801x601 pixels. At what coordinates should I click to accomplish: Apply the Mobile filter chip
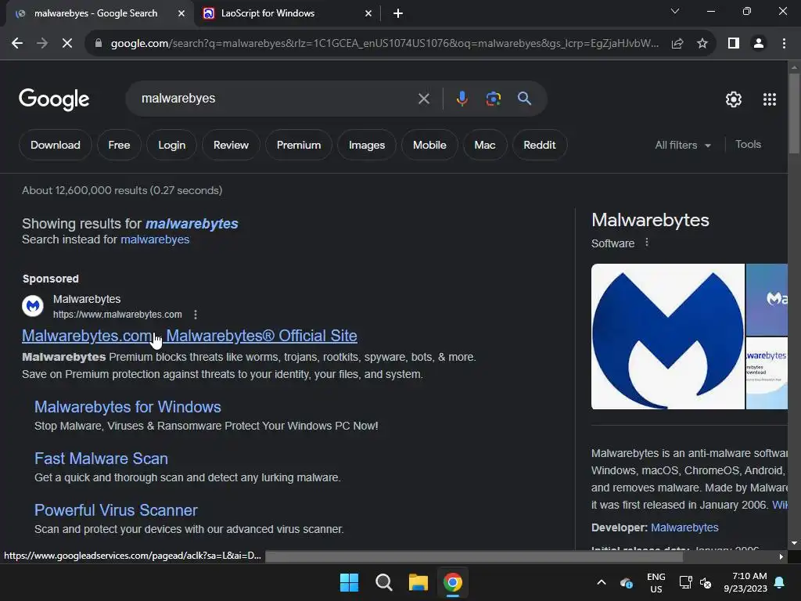click(429, 145)
